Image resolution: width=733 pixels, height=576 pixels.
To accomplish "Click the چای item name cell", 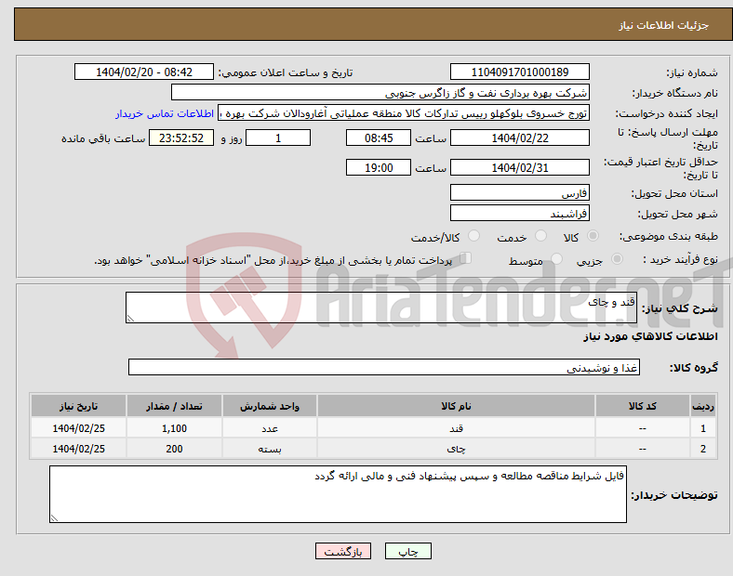I will 456,449.
